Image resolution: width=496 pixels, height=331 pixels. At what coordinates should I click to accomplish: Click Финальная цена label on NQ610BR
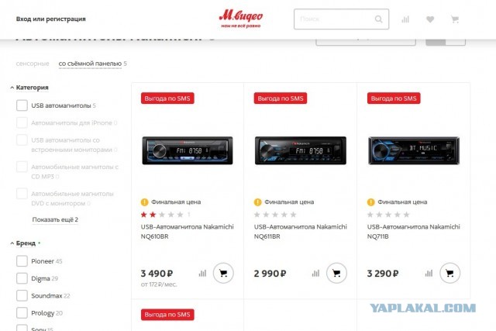click(176, 202)
